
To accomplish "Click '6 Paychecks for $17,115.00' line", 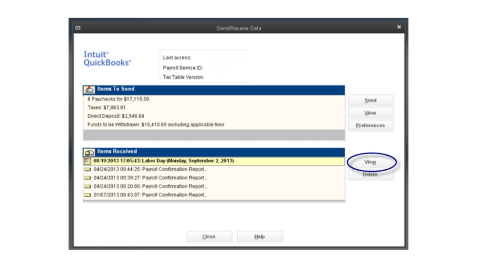I will pyautogui.click(x=118, y=99).
